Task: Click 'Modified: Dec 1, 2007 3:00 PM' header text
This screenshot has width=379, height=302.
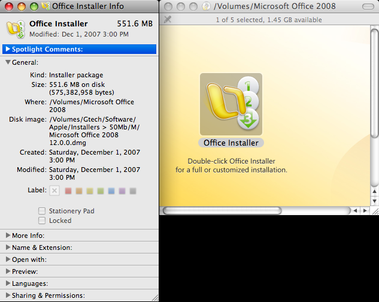Action: point(79,34)
